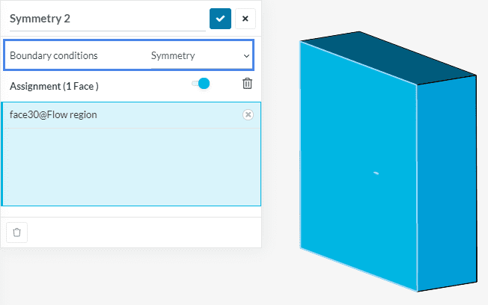Close the Symmetry 2 panel
488x305 pixels.
(245, 19)
